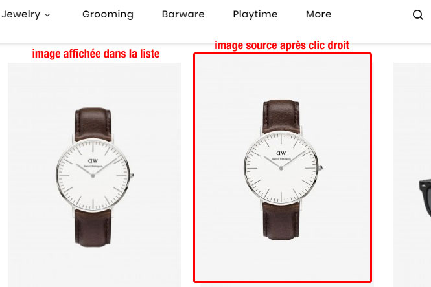
Task: Open the Jewelry menu item
Action: 21,14
